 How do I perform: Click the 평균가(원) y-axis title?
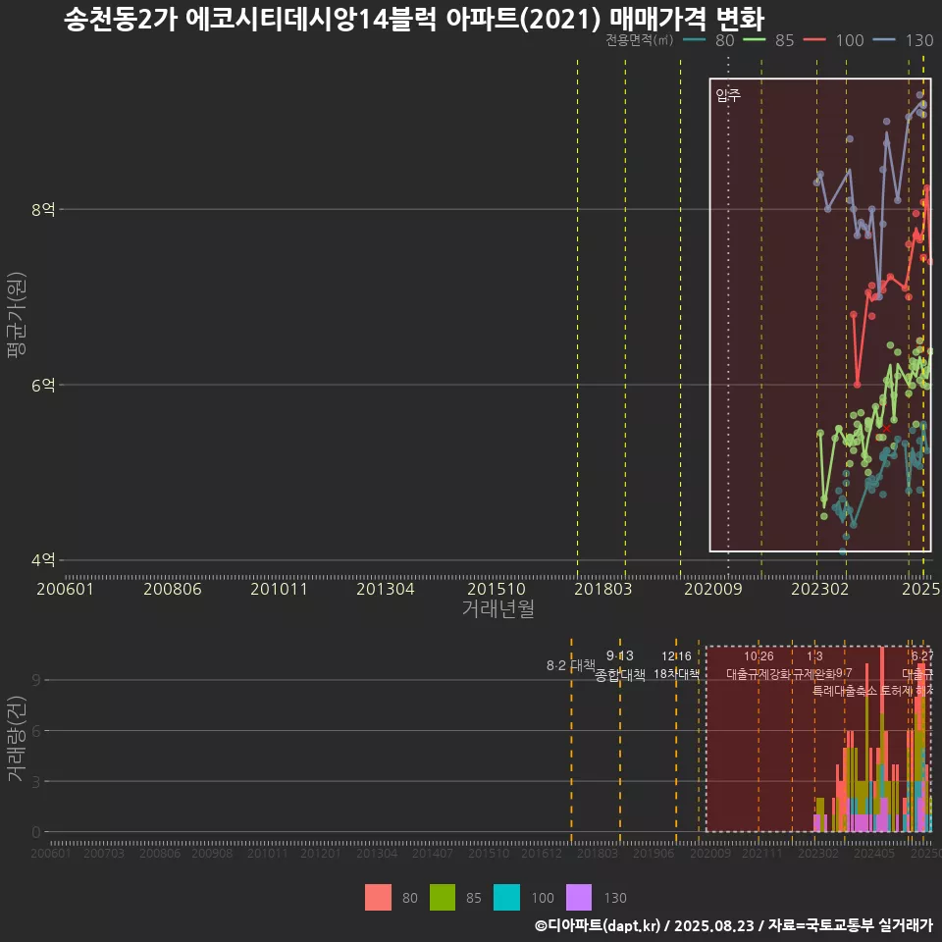17,315
